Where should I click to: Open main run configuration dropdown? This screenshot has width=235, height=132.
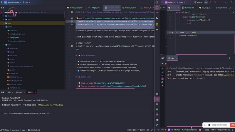click(198, 2)
